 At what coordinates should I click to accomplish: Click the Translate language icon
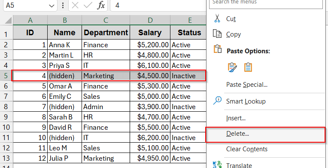point(217,165)
